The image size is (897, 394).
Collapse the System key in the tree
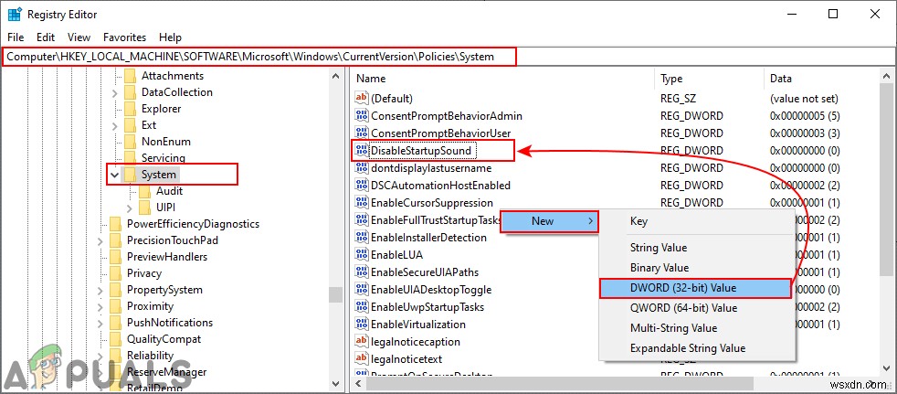coord(114,174)
